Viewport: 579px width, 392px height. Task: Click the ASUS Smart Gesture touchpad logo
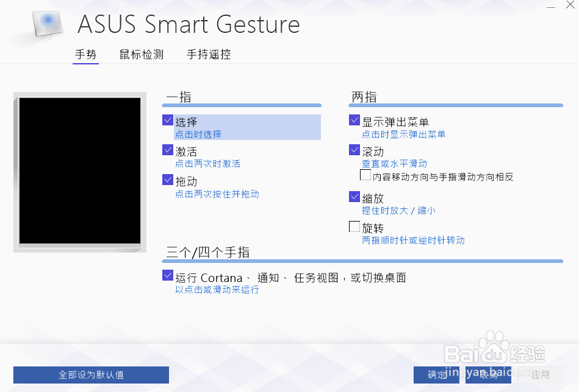48,23
